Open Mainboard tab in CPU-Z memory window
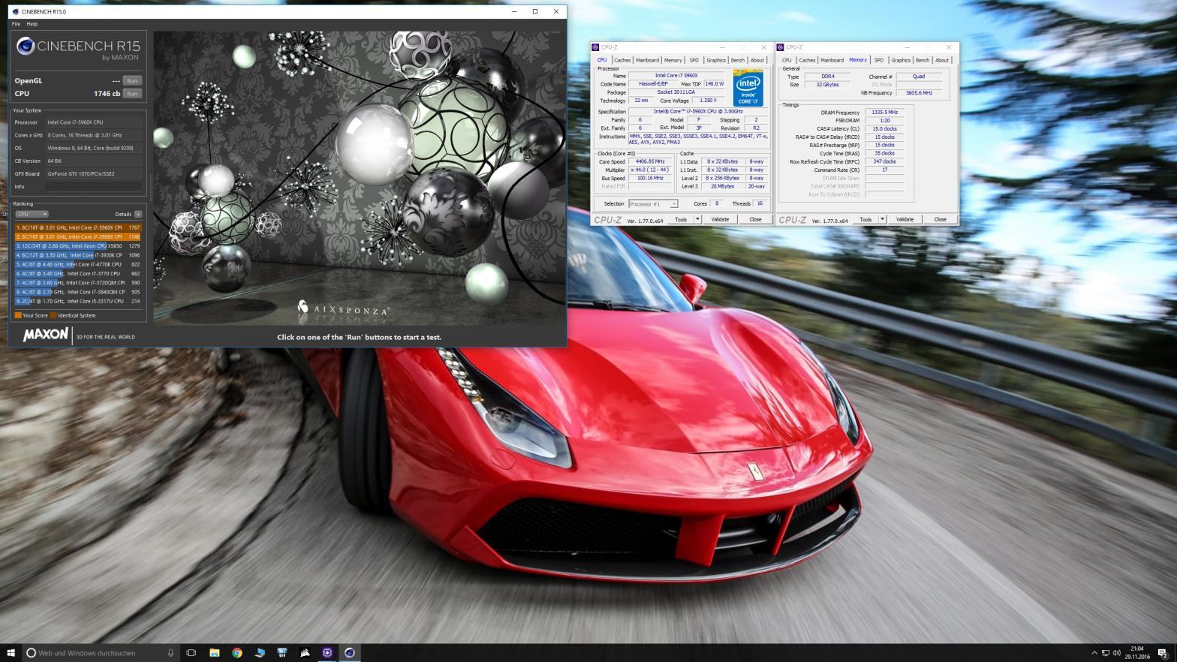The height and width of the screenshot is (662, 1177). (x=832, y=60)
